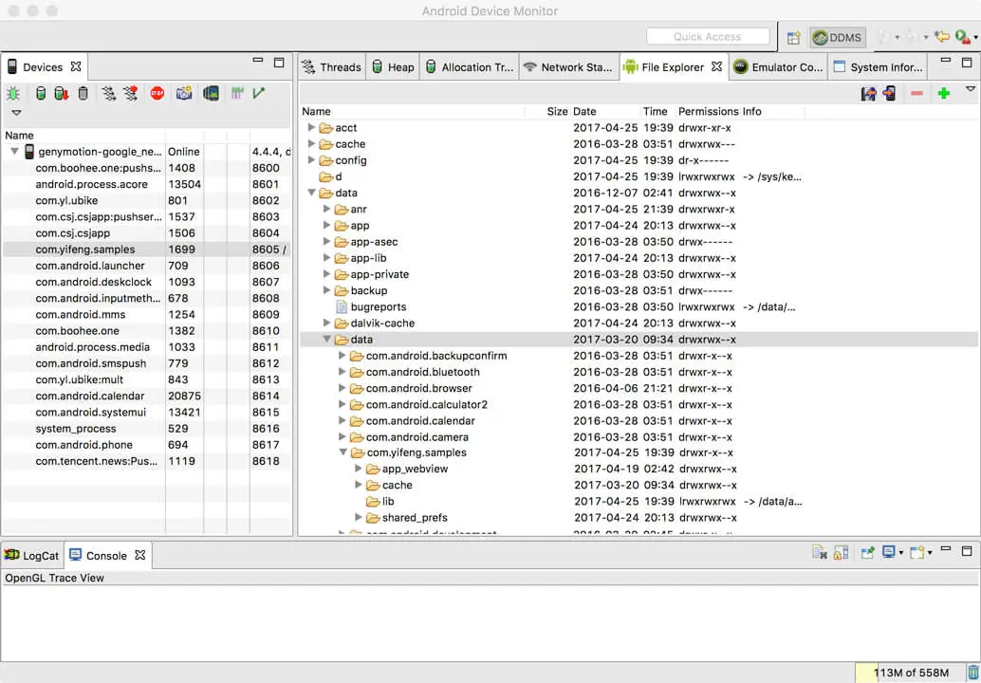Click the red minus Delete selection icon
This screenshot has width=981, height=683.
coord(916,94)
